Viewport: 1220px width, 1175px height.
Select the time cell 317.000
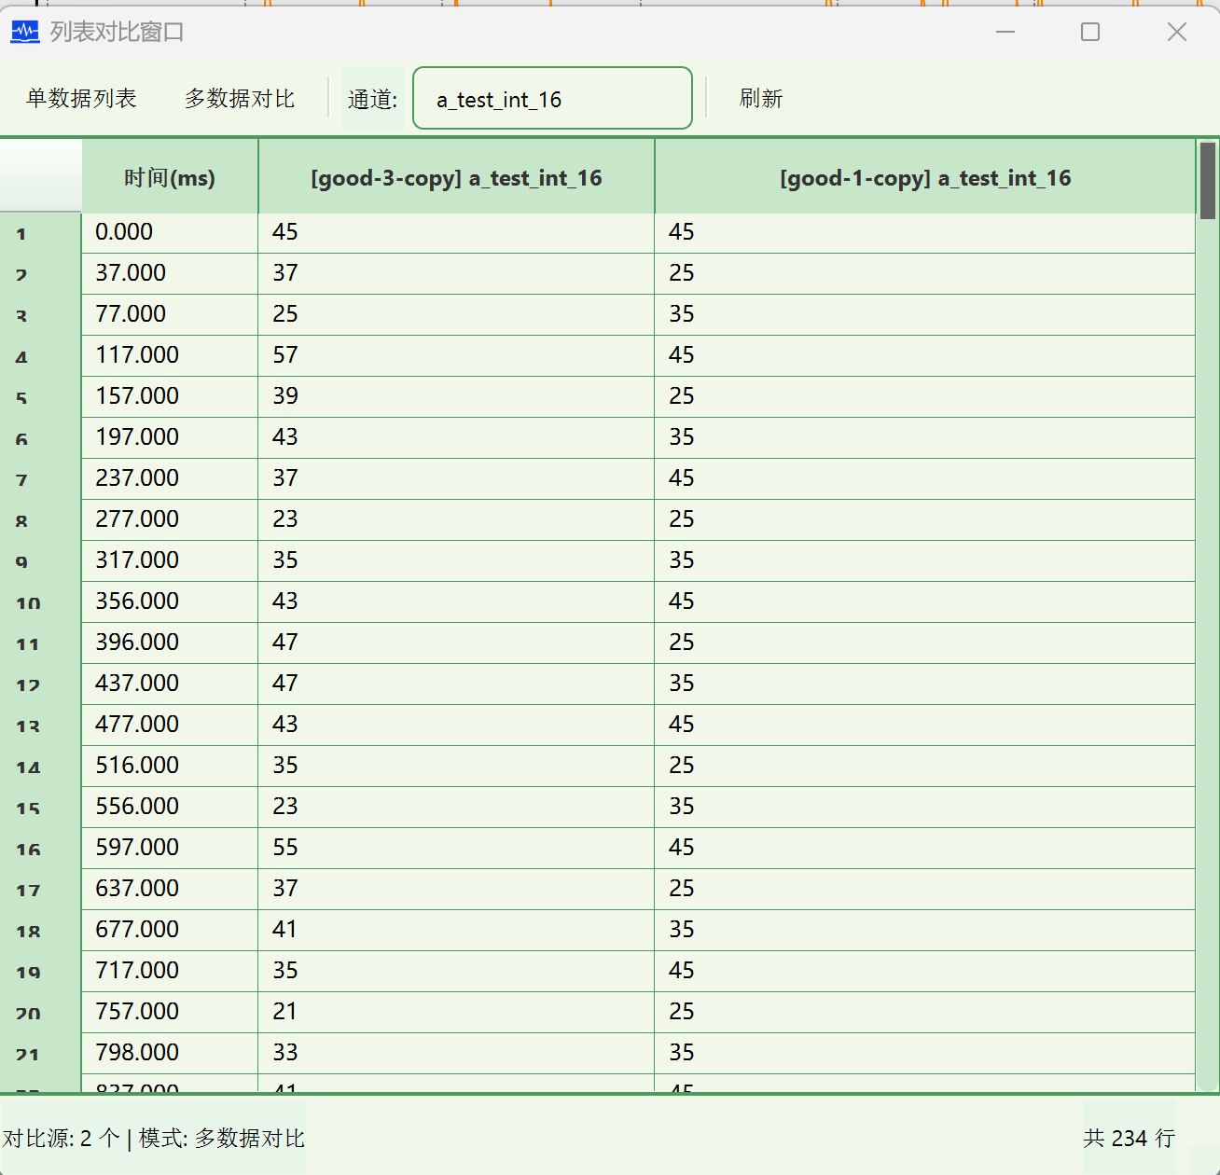coord(170,560)
